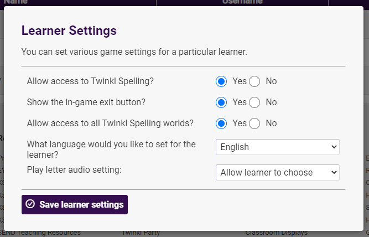Click the 'Allow access to Twinkl Spelling?' label

[x=90, y=81]
